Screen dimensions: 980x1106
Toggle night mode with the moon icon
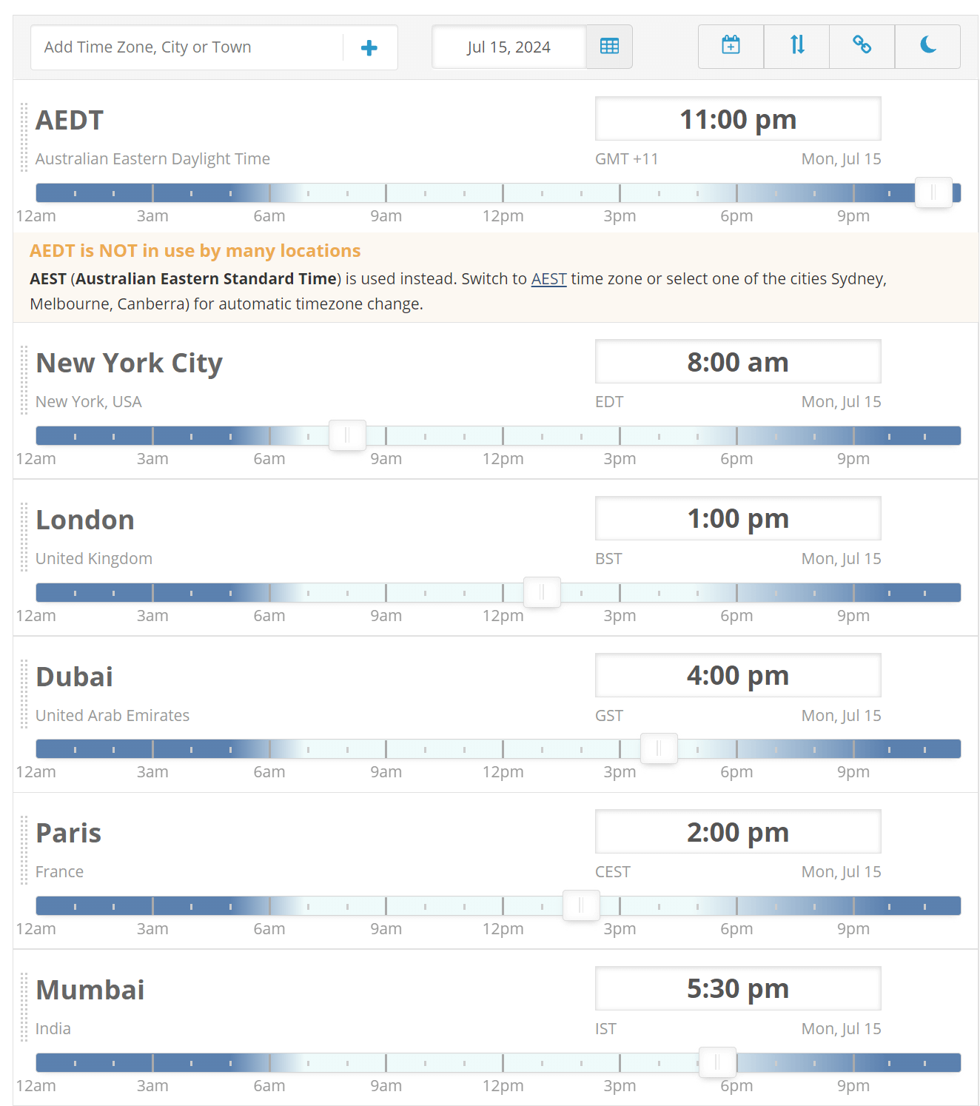(x=927, y=46)
